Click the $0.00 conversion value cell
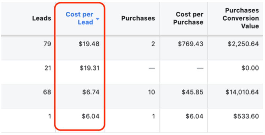Image resolution: width=265 pixels, height=135 pixels. [x=250, y=68]
